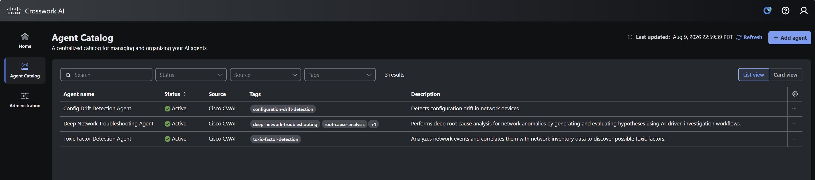Open Administration in sidebar
The width and height of the screenshot is (815, 180).
click(25, 100)
